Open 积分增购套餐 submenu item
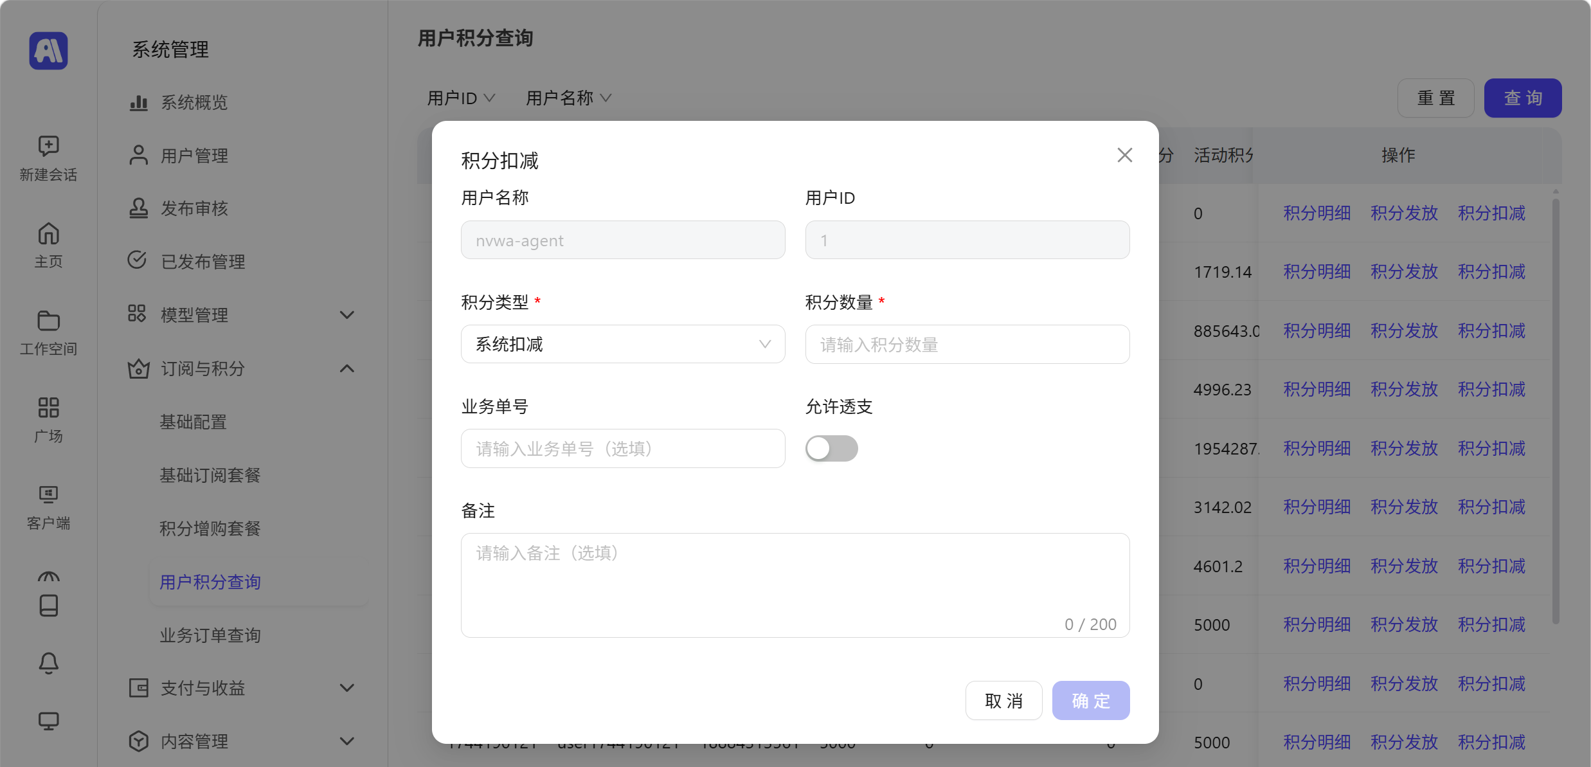Screen dimensions: 1591x767 click(x=210, y=528)
